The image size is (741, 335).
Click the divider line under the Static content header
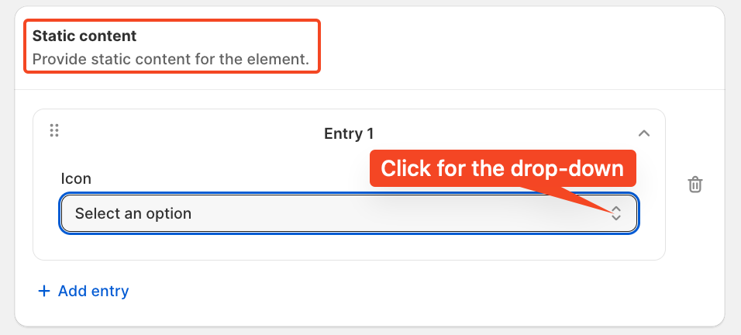click(370, 89)
